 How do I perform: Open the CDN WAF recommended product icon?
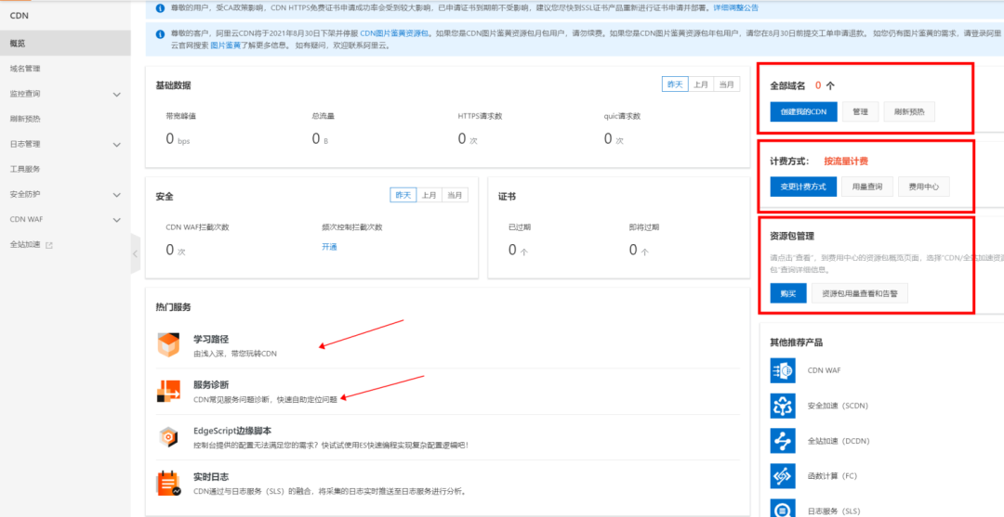click(x=783, y=370)
